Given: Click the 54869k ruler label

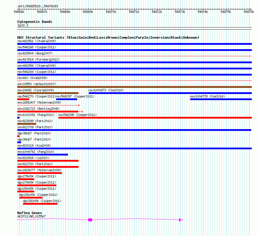Looking at the screenshot, I should coord(88,12).
